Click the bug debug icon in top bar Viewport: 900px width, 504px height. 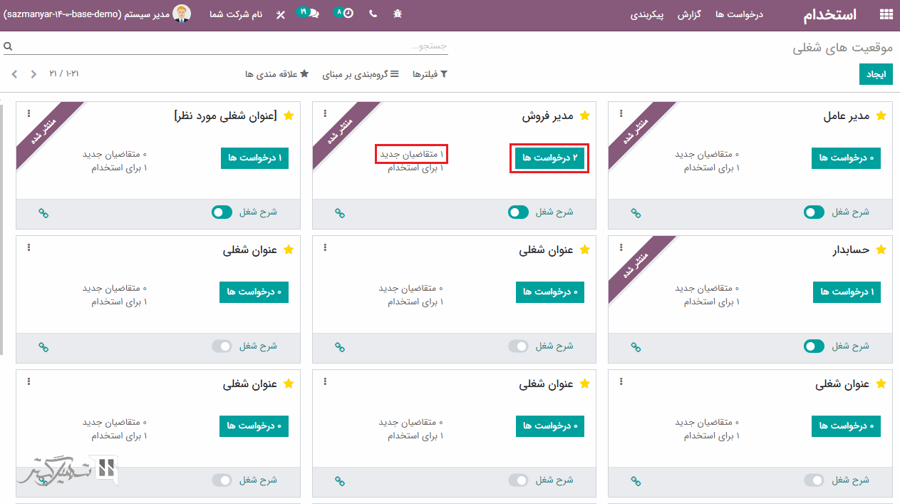[398, 14]
